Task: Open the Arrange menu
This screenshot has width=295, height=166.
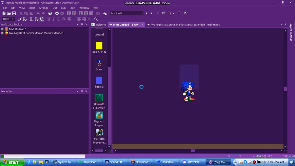Action: pyautogui.click(x=44, y=8)
